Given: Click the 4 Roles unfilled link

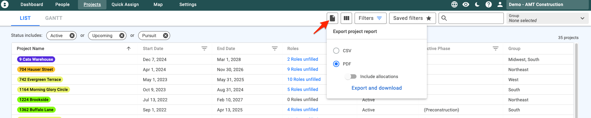Looking at the screenshot, I should click(x=303, y=110).
